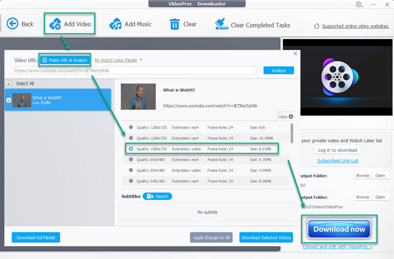
Task: Click the YouTube URL text under the title
Action: 210,105
